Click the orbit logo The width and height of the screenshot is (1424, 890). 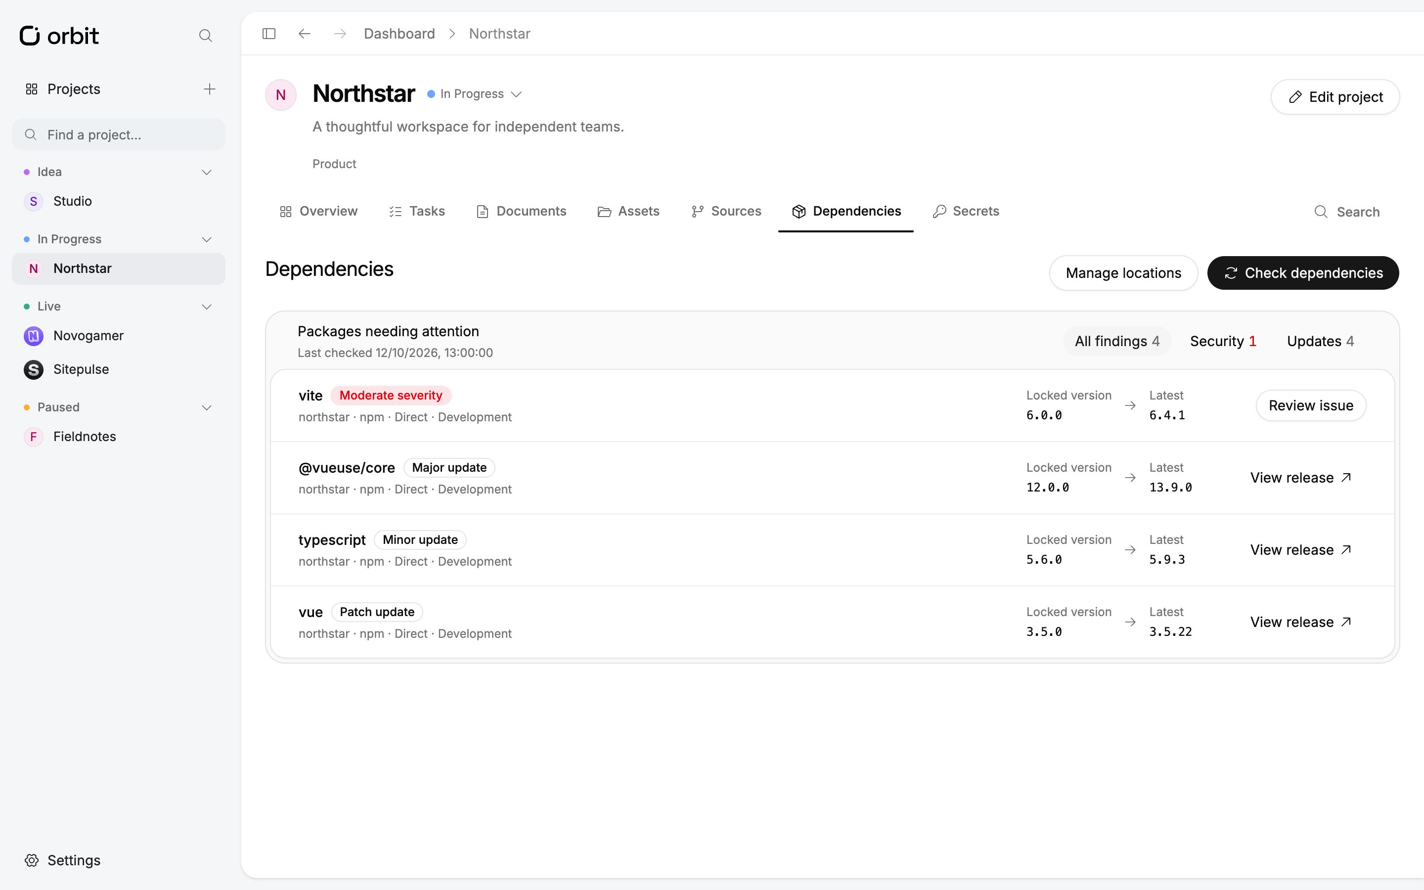click(x=59, y=36)
